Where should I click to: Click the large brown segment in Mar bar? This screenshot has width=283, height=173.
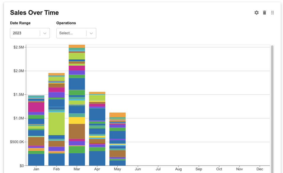click(x=77, y=131)
